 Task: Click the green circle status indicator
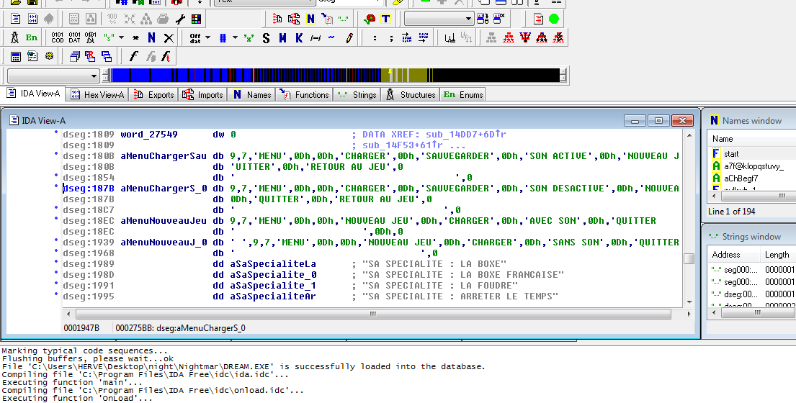(x=554, y=19)
